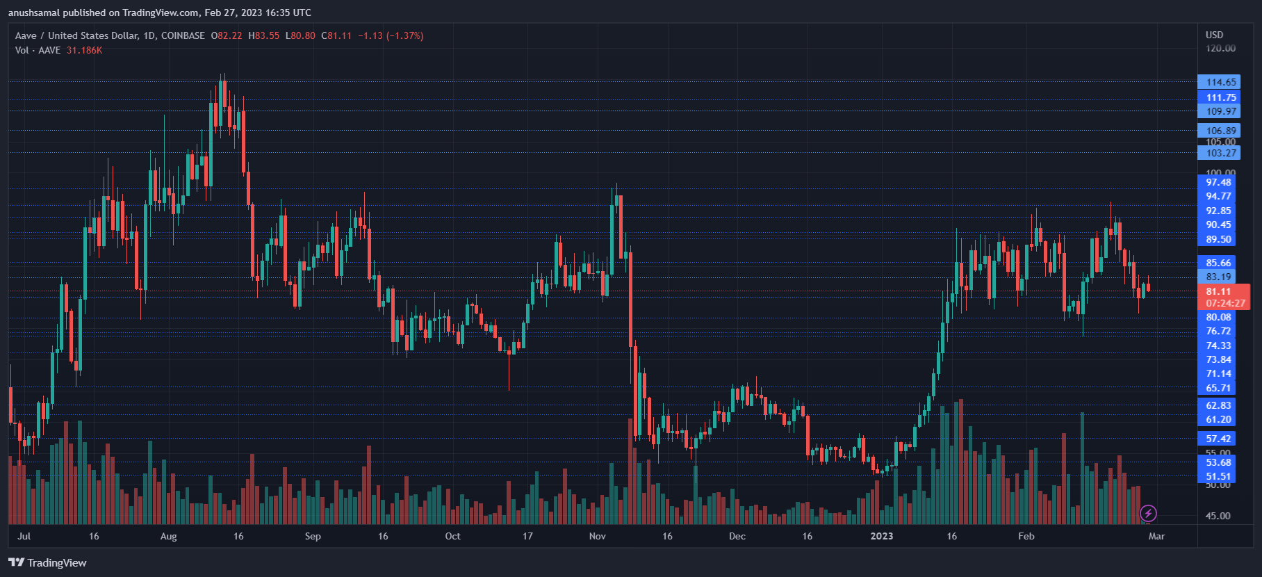Click the 103.27 price level label
The height and width of the screenshot is (577, 1262).
[1221, 153]
